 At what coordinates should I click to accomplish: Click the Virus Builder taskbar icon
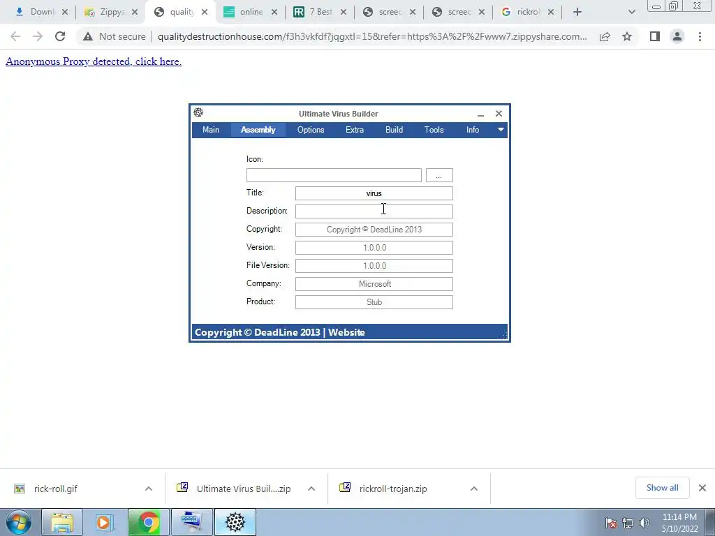click(x=235, y=522)
